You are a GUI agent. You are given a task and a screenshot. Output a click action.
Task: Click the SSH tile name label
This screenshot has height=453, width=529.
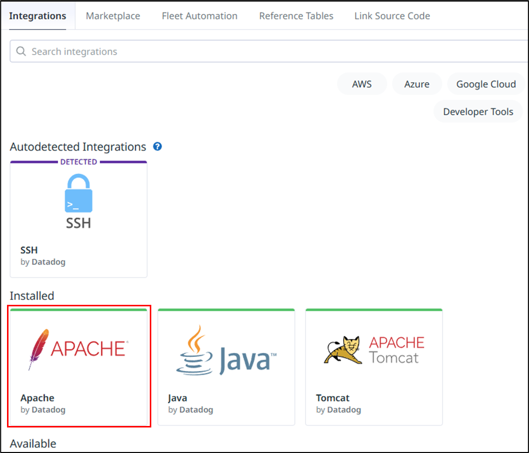29,250
